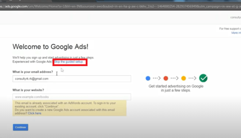Click the 'What is your email address?' label
This screenshot has width=241, height=138.
[x=32, y=72]
